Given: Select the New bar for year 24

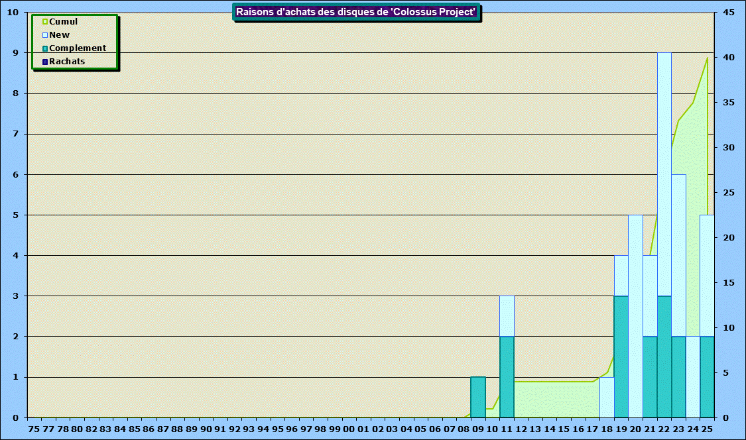Looking at the screenshot, I should coord(692,376).
